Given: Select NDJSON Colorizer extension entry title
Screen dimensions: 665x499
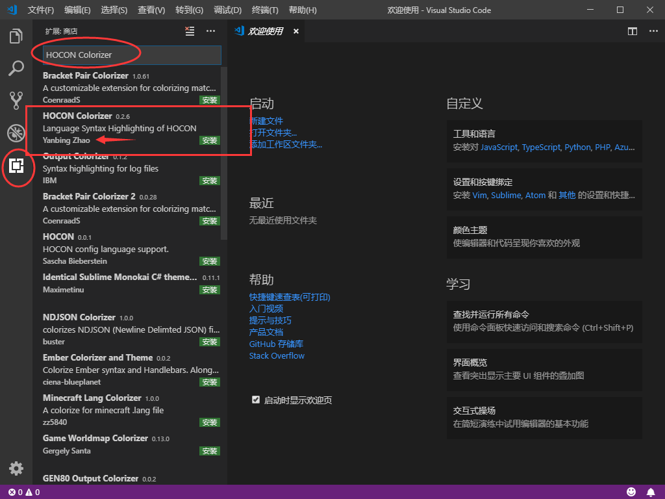Looking at the screenshot, I should [x=79, y=317].
